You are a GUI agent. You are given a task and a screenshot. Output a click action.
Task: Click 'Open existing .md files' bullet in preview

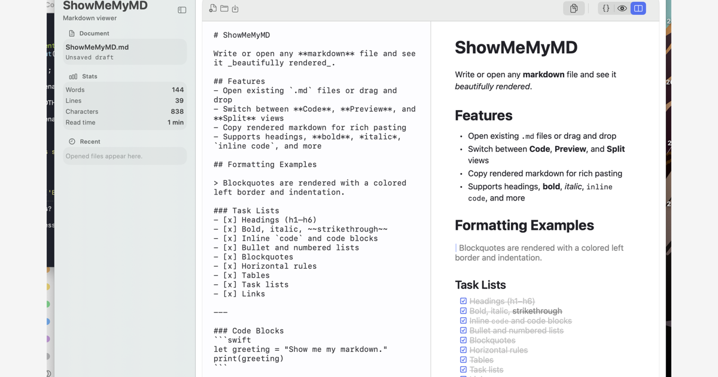pos(542,136)
